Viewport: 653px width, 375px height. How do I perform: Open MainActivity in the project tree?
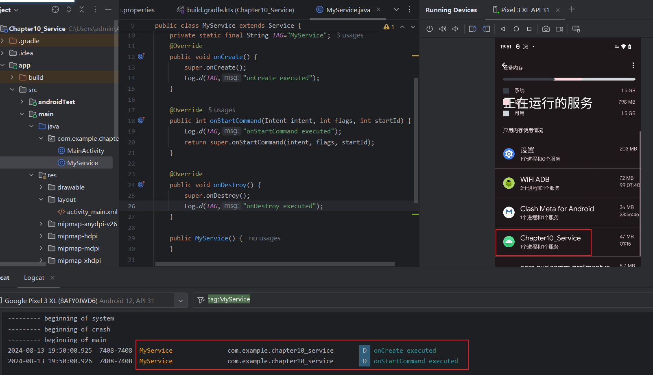[85, 150]
